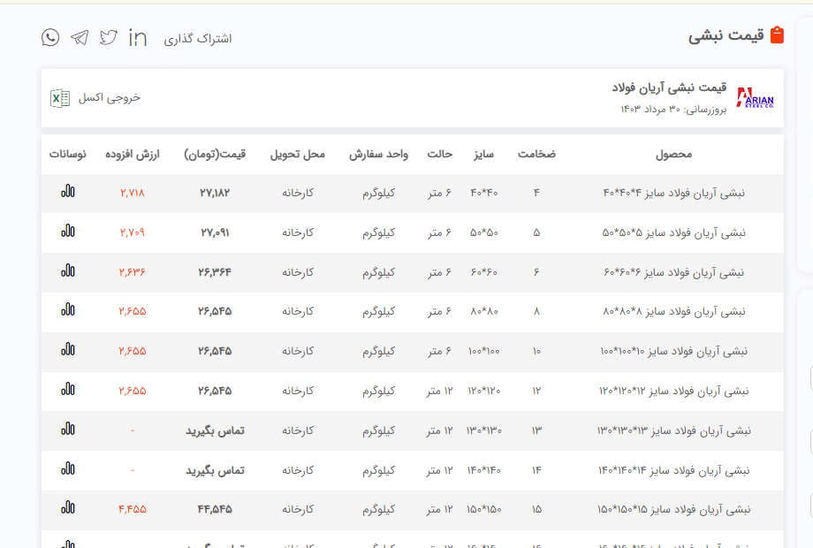Click the ضخامت column header
The width and height of the screenshot is (813, 548).
[x=536, y=154]
